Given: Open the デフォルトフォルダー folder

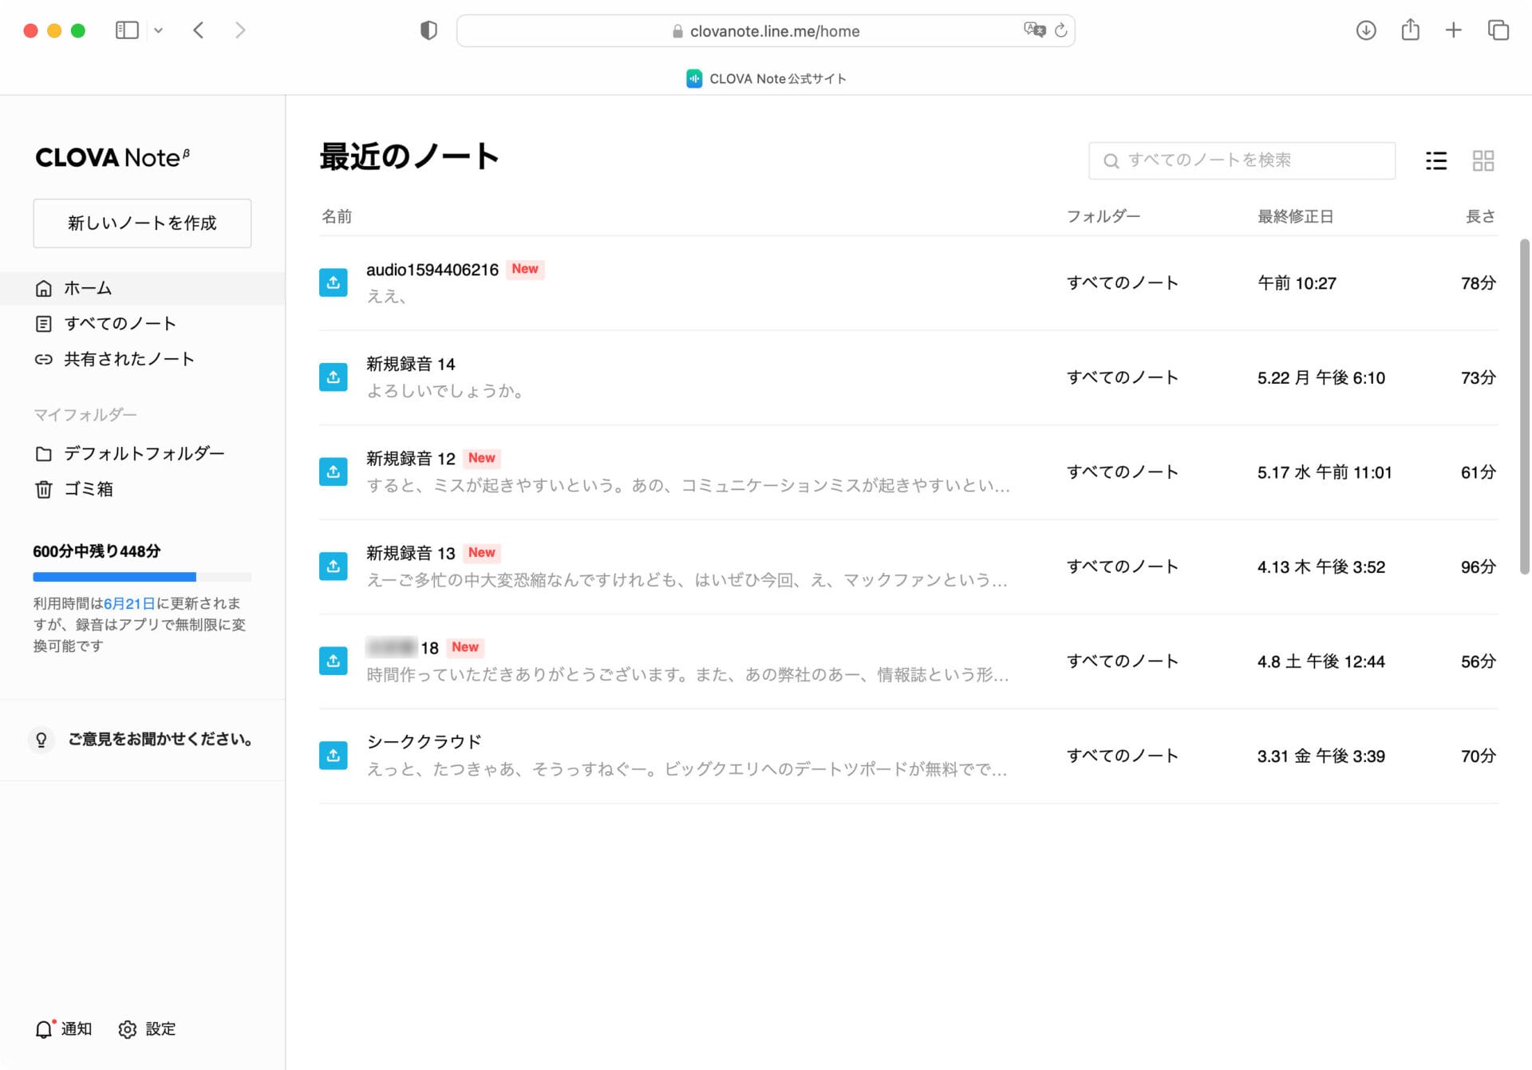Looking at the screenshot, I should (x=44, y=453).
